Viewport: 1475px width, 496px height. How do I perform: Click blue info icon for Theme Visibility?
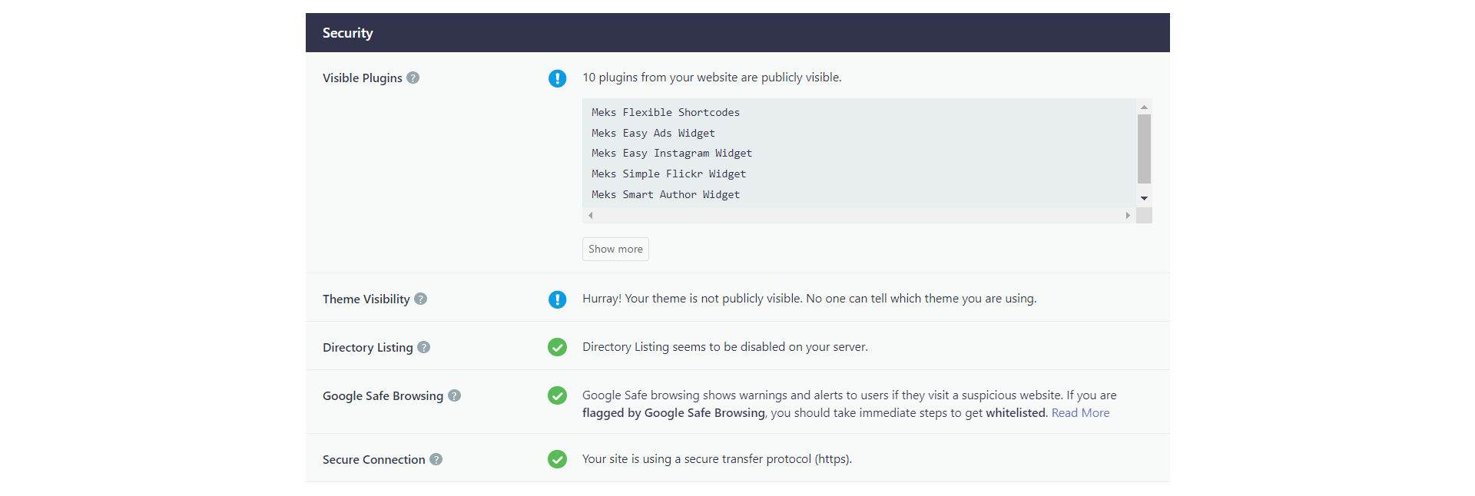557,299
